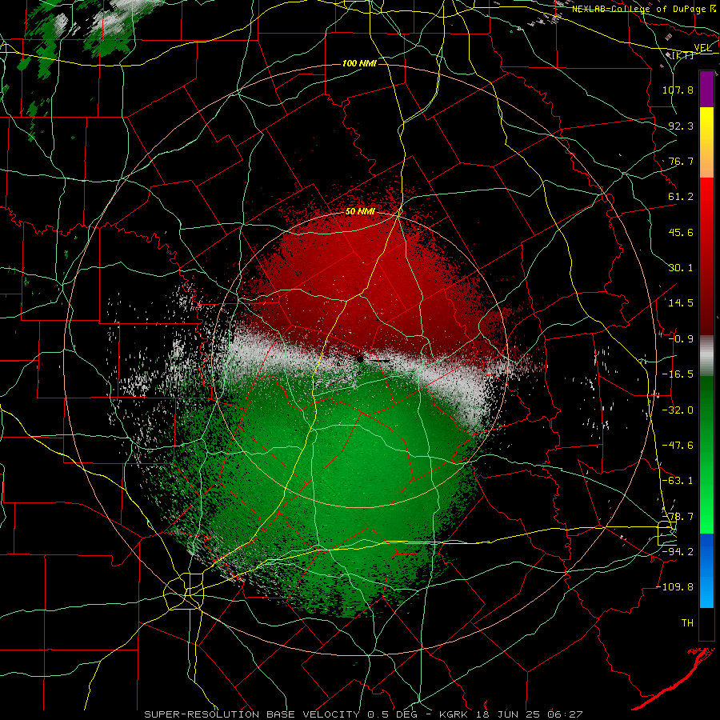Click the -0.9 velocity scale value

(681, 339)
